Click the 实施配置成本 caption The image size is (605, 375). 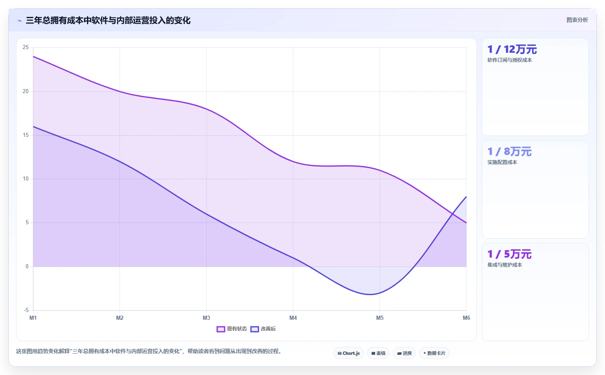coord(502,162)
